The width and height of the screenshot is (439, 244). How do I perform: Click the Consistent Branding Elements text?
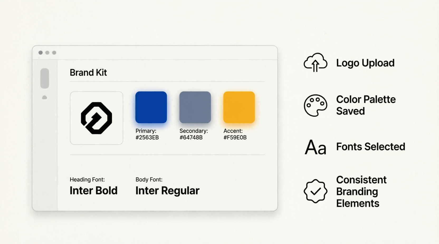[x=361, y=192]
